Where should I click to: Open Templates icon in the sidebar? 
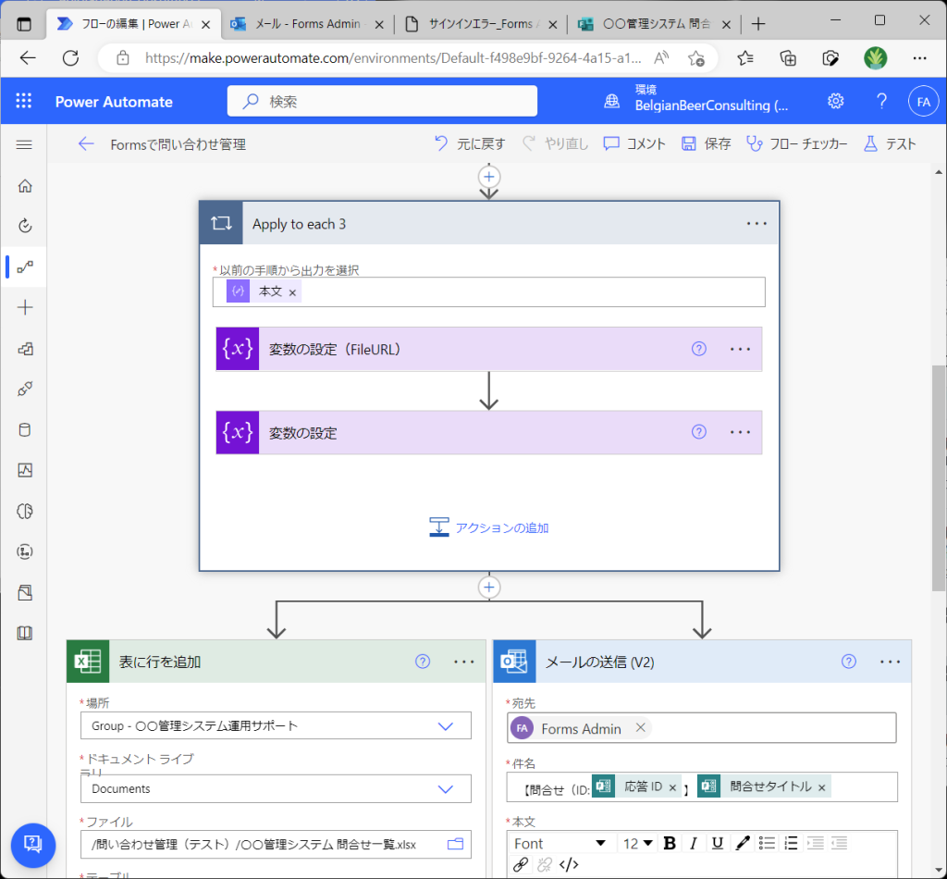(25, 349)
